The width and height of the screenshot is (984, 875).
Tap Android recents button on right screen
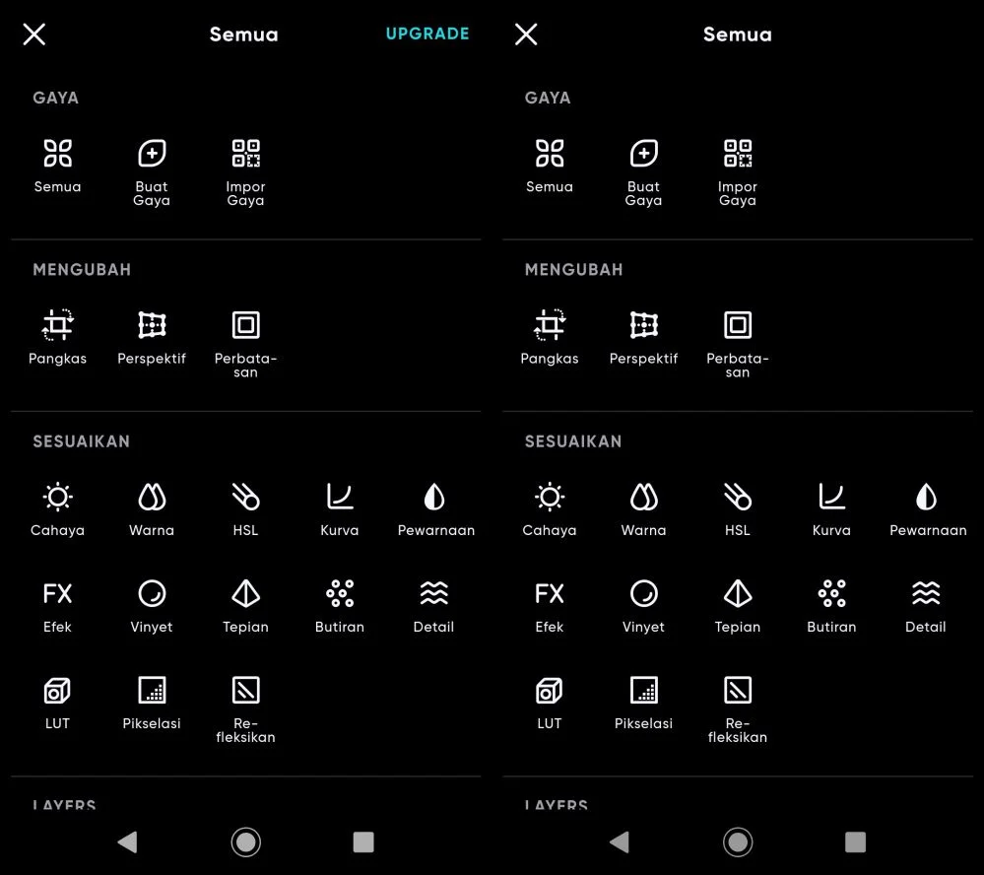[855, 841]
